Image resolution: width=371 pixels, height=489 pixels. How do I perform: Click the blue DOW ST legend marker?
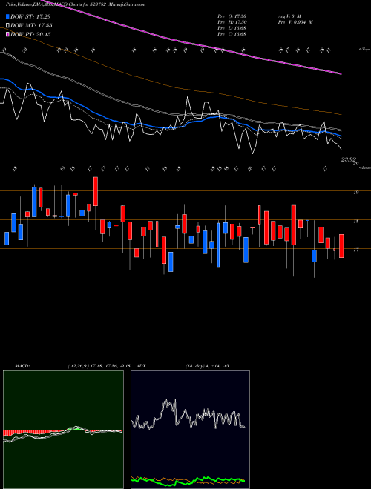(7, 16)
